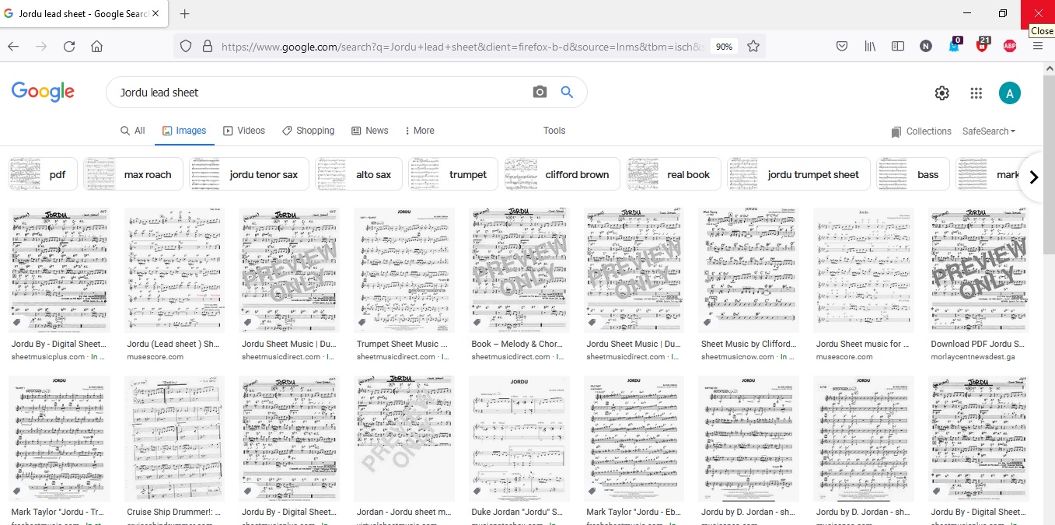The height and width of the screenshot is (525, 1055).
Task: Open the Tools filter options
Action: (x=554, y=131)
